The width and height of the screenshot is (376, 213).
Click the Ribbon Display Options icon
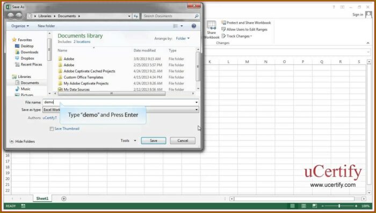tap(343, 7)
